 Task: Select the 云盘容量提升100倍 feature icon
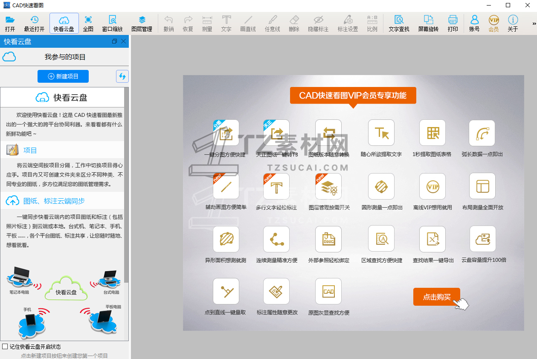[x=482, y=239]
